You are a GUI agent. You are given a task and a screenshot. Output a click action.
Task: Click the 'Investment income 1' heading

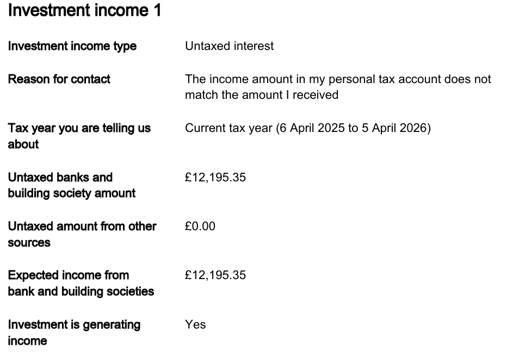coord(84,10)
